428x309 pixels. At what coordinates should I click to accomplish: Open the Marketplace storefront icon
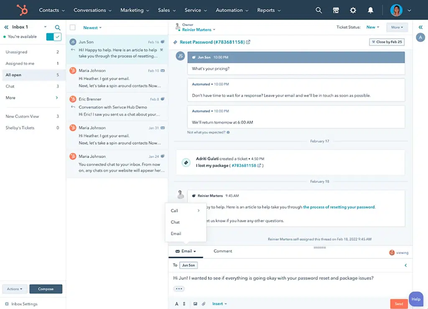point(336,10)
